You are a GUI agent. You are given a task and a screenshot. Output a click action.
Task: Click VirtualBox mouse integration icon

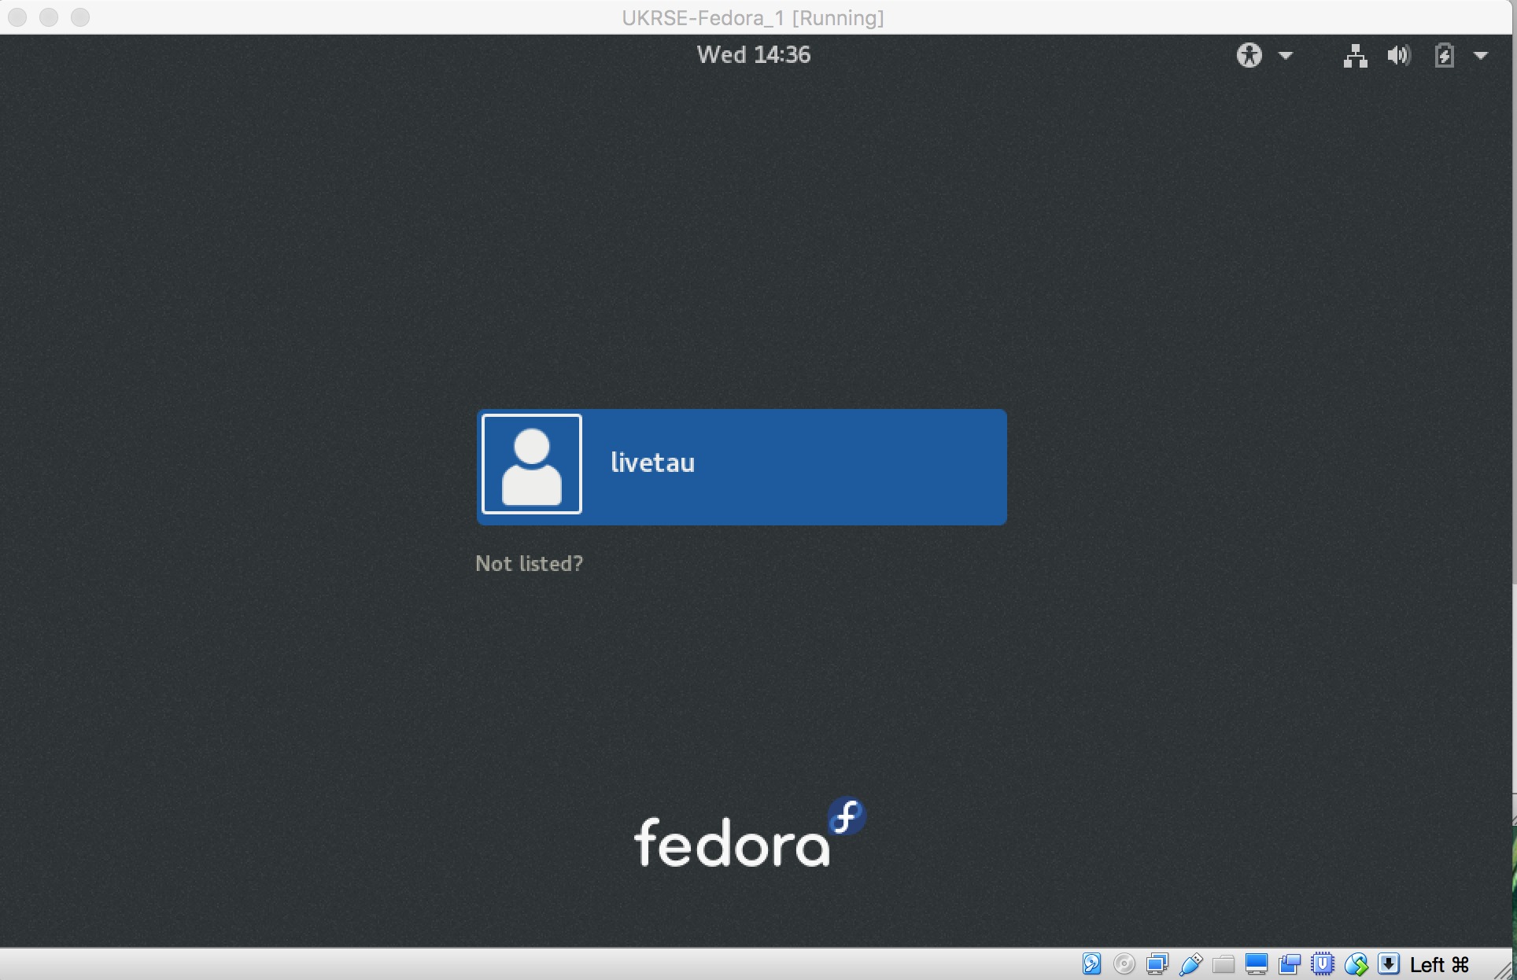1356,963
